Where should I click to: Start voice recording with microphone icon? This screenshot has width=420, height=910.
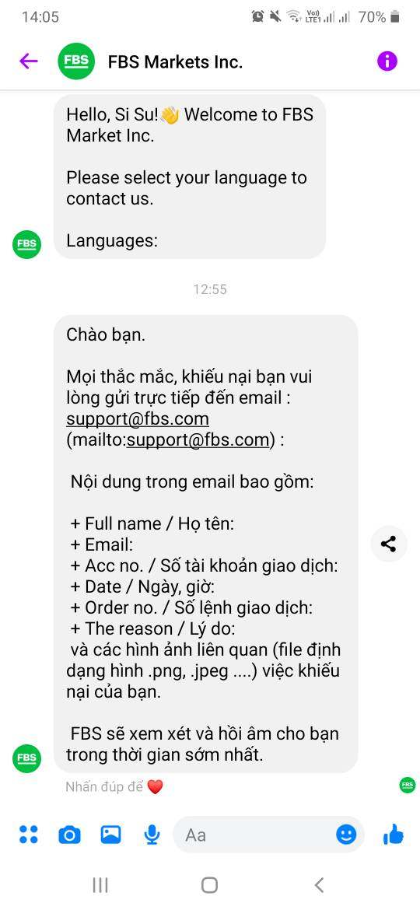pos(152,835)
